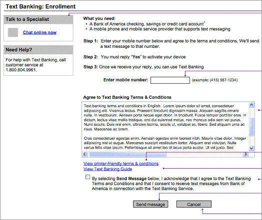Click the Step 1: label
This screenshot has height=220, width=262.
point(90,41)
